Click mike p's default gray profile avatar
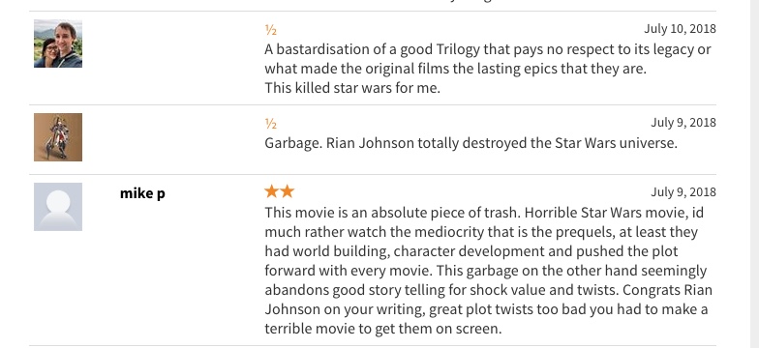 tap(58, 207)
